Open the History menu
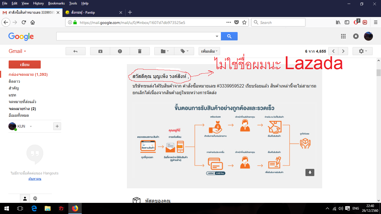The image size is (381, 214). [38, 3]
